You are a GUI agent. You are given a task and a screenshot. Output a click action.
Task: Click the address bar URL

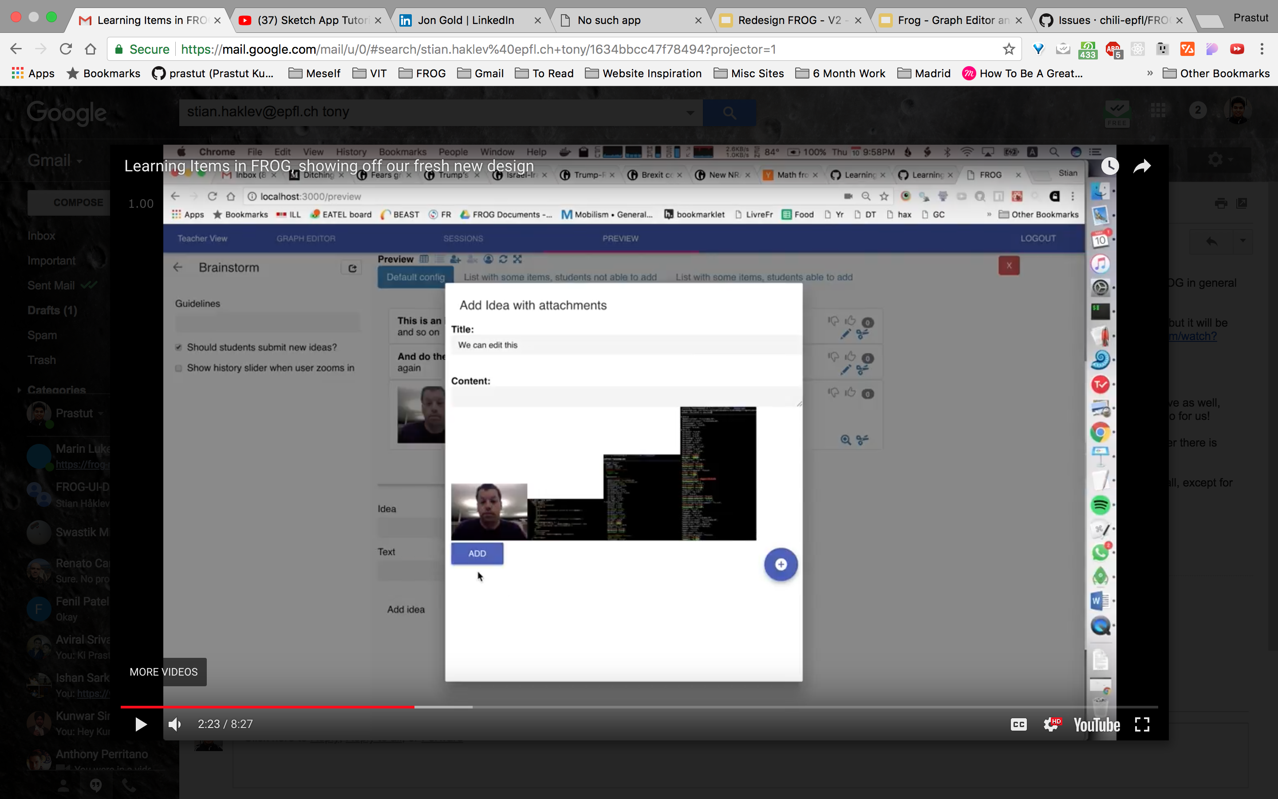(x=478, y=49)
